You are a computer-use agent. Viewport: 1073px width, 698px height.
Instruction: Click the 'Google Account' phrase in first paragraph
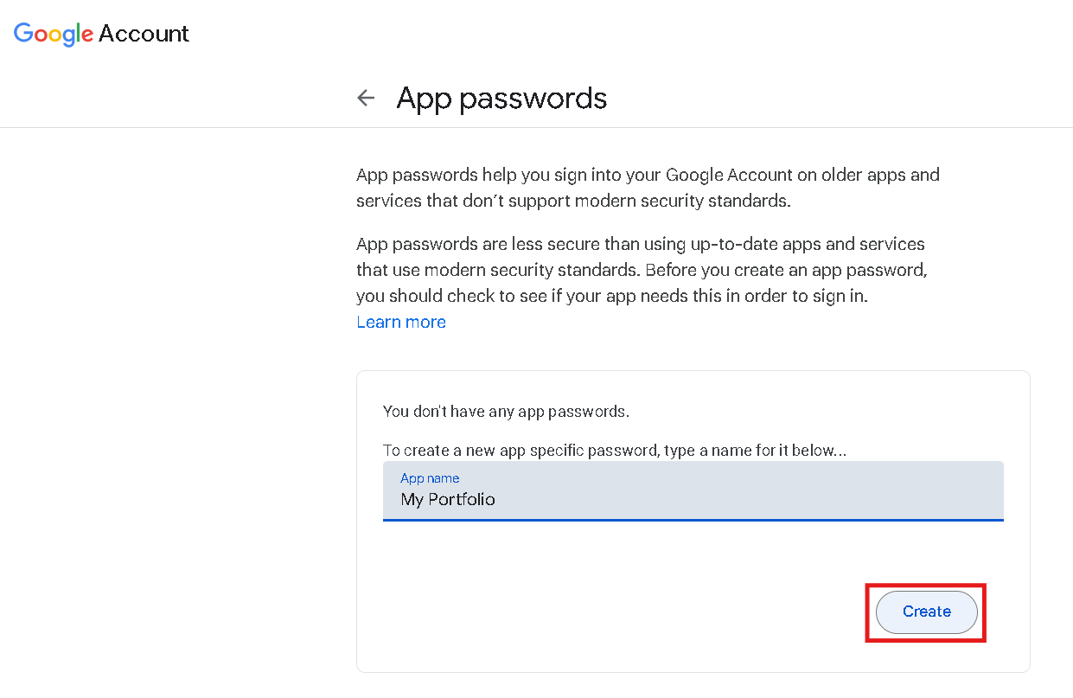tap(729, 175)
